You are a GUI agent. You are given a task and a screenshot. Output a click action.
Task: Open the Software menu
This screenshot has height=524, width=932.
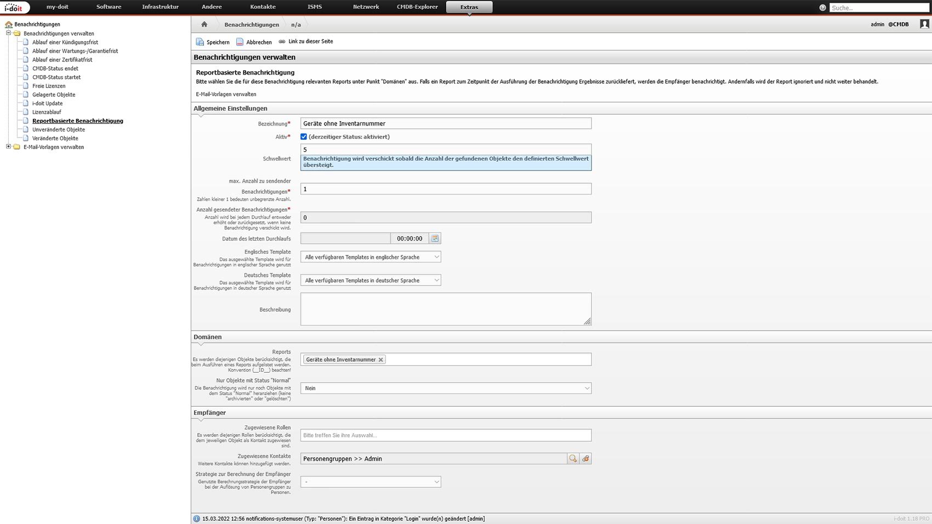(x=109, y=7)
